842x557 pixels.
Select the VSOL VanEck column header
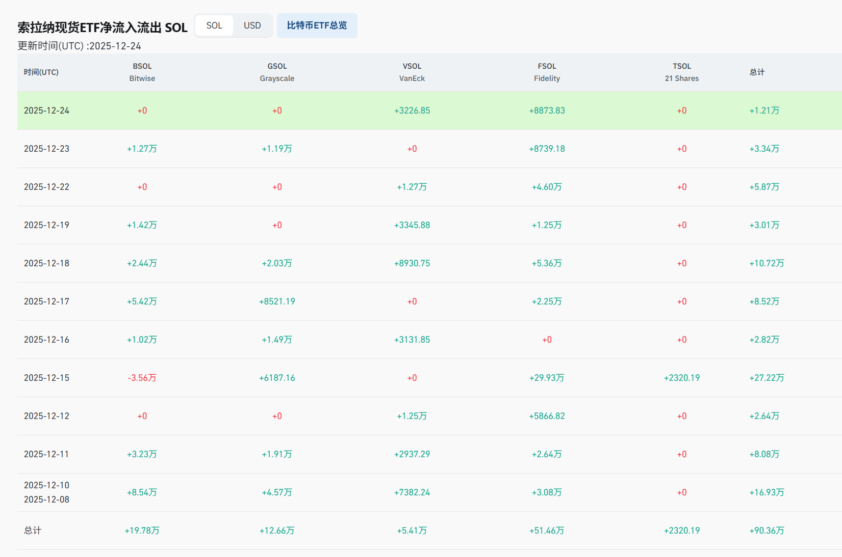412,72
